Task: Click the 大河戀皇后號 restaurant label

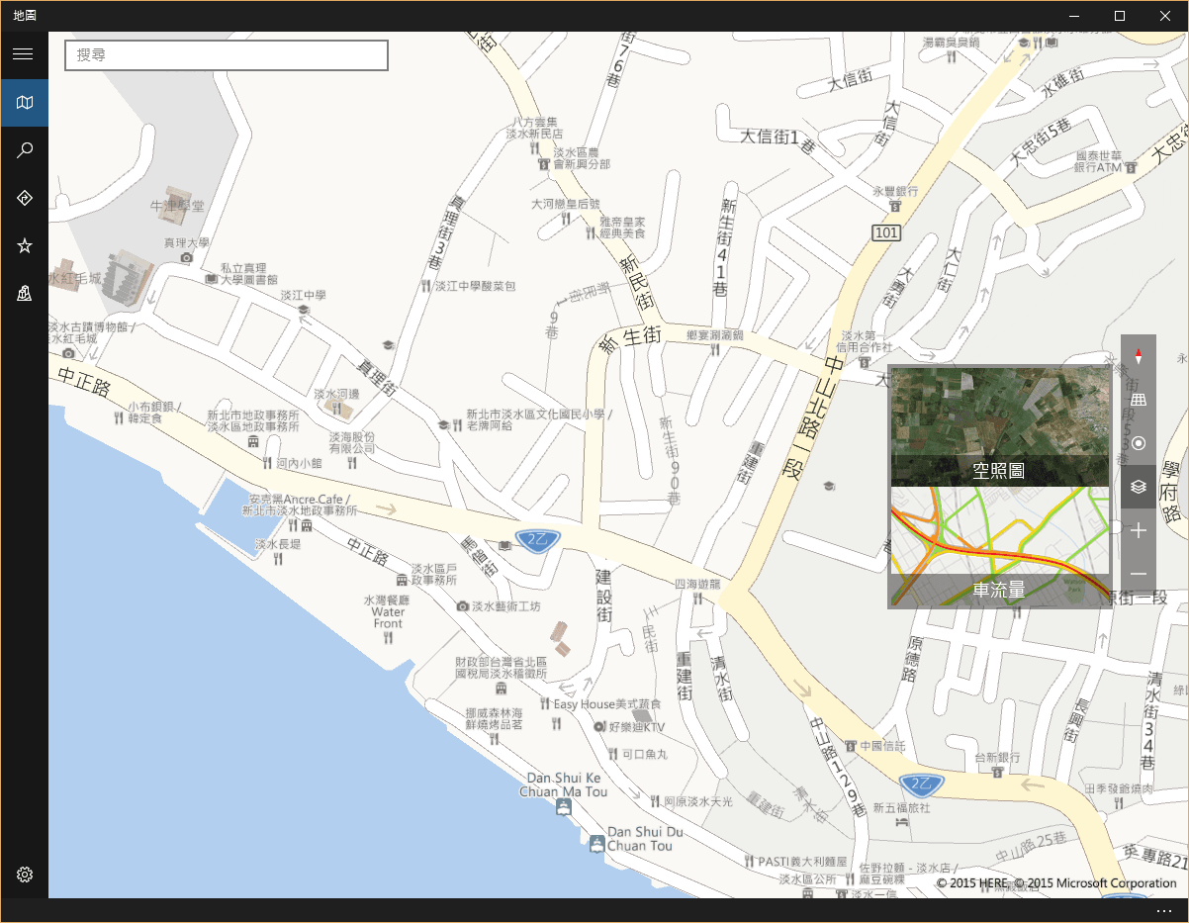Action: 566,204
